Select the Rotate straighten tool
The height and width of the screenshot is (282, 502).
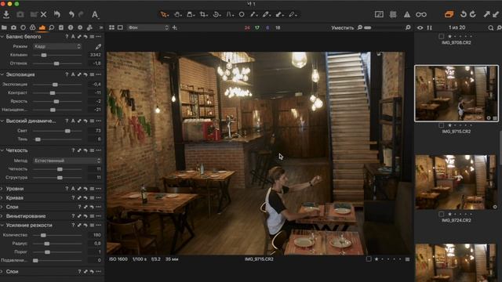(216, 14)
